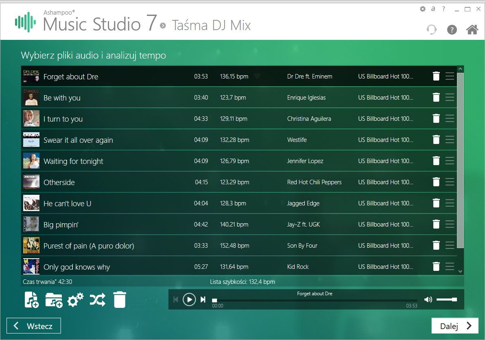This screenshot has height=340, width=485.
Task: Click the Red Hot Chili Peppers artist
Action: [314, 182]
